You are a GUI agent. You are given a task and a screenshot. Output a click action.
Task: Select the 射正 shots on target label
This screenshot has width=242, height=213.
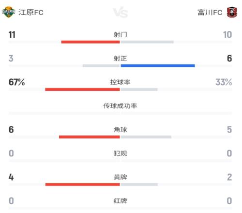[x=121, y=59]
